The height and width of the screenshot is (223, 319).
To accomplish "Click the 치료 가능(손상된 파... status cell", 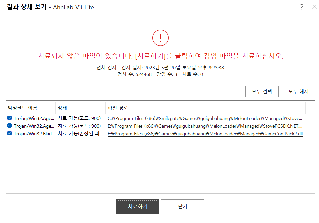I will (x=80, y=134).
